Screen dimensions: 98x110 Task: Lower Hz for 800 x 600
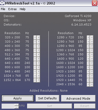[35, 67]
